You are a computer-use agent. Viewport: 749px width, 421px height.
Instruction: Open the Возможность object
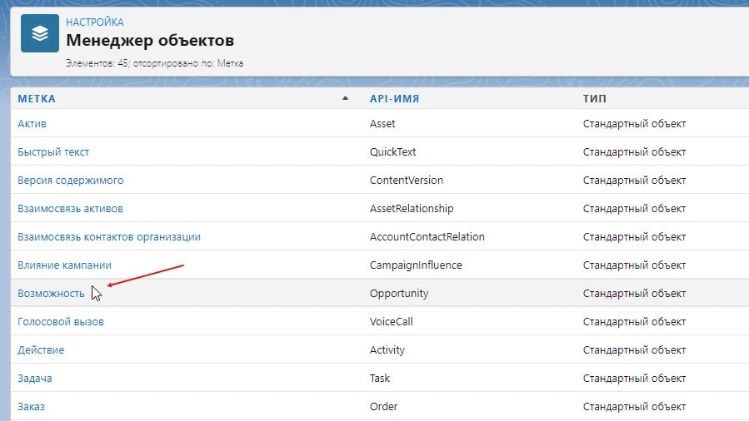[51, 293]
